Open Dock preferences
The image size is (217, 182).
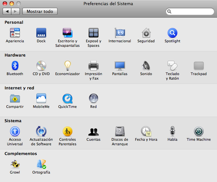click(x=41, y=33)
